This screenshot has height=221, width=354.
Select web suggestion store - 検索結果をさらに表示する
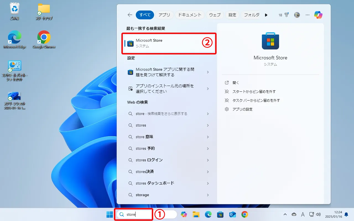point(169,114)
